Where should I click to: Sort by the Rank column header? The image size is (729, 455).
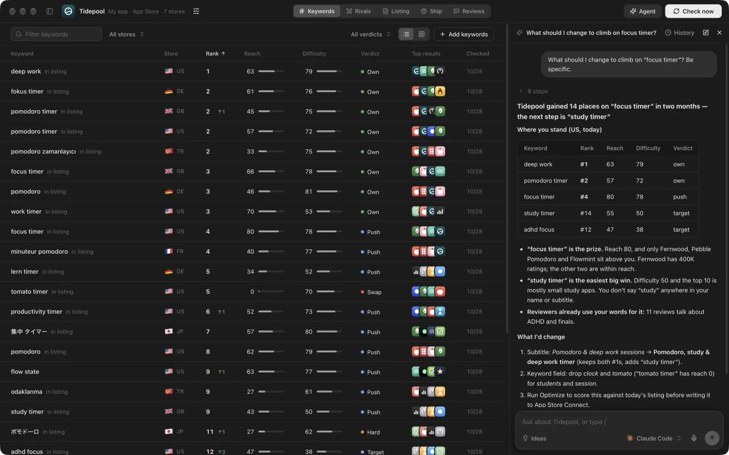click(x=215, y=53)
